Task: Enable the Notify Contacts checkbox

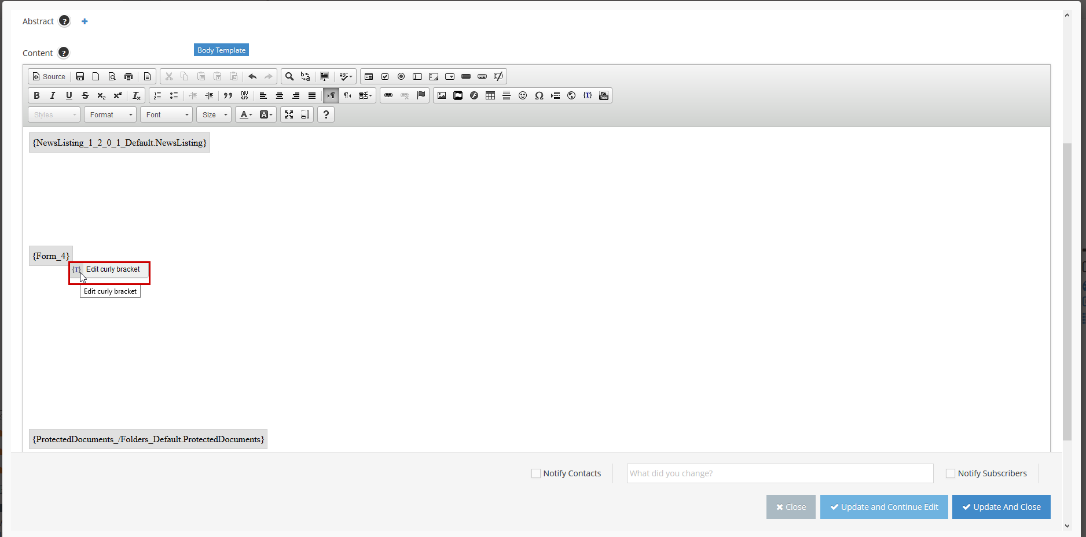Action: click(x=535, y=473)
